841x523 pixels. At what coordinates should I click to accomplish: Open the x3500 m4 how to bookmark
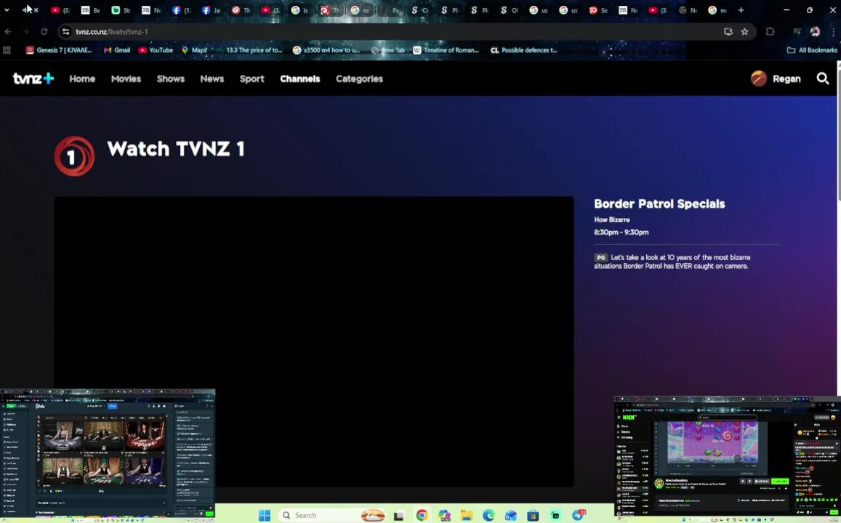point(326,50)
